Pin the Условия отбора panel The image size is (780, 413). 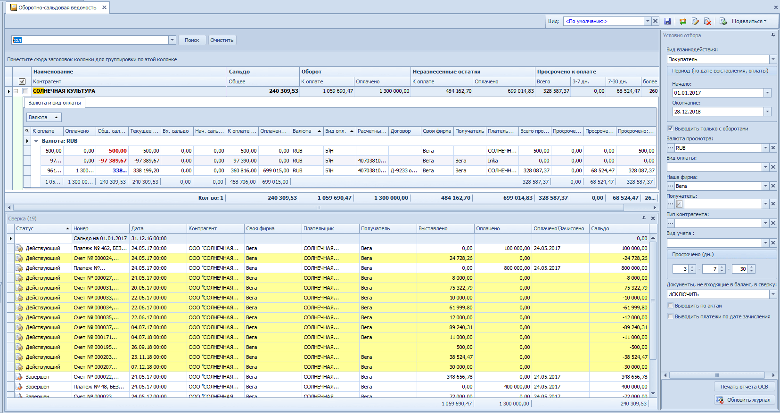773,35
